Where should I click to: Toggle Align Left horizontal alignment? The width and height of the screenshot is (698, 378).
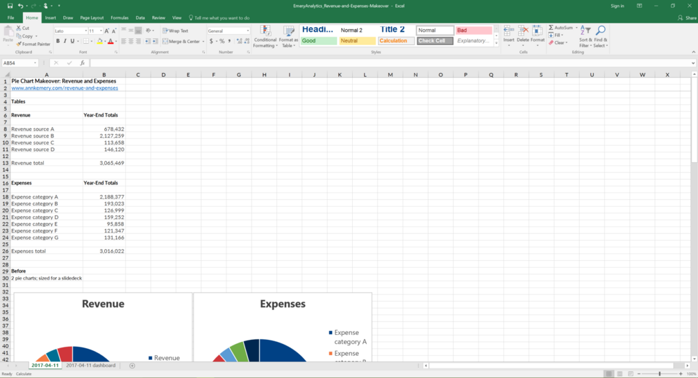(124, 42)
